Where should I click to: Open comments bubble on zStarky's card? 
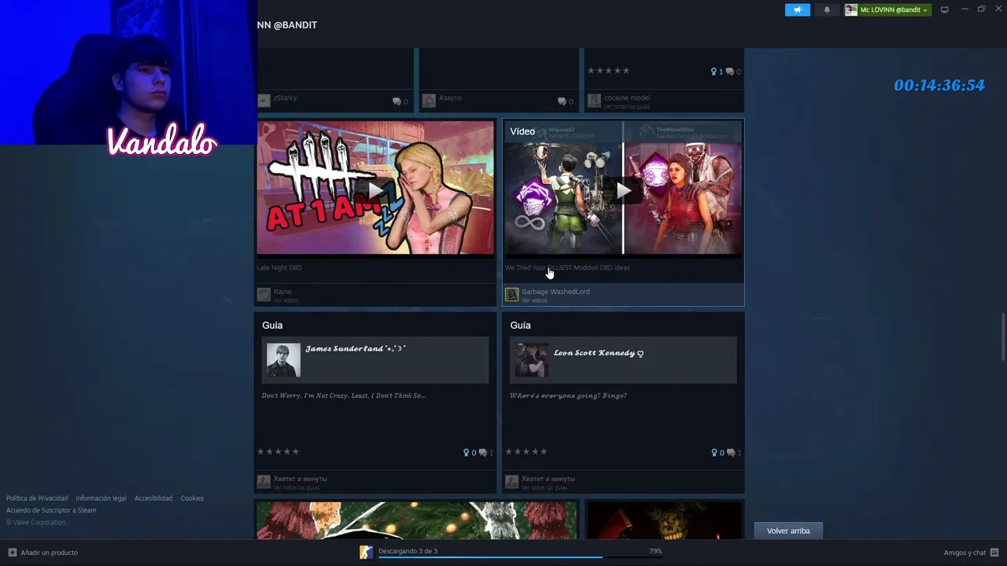397,101
